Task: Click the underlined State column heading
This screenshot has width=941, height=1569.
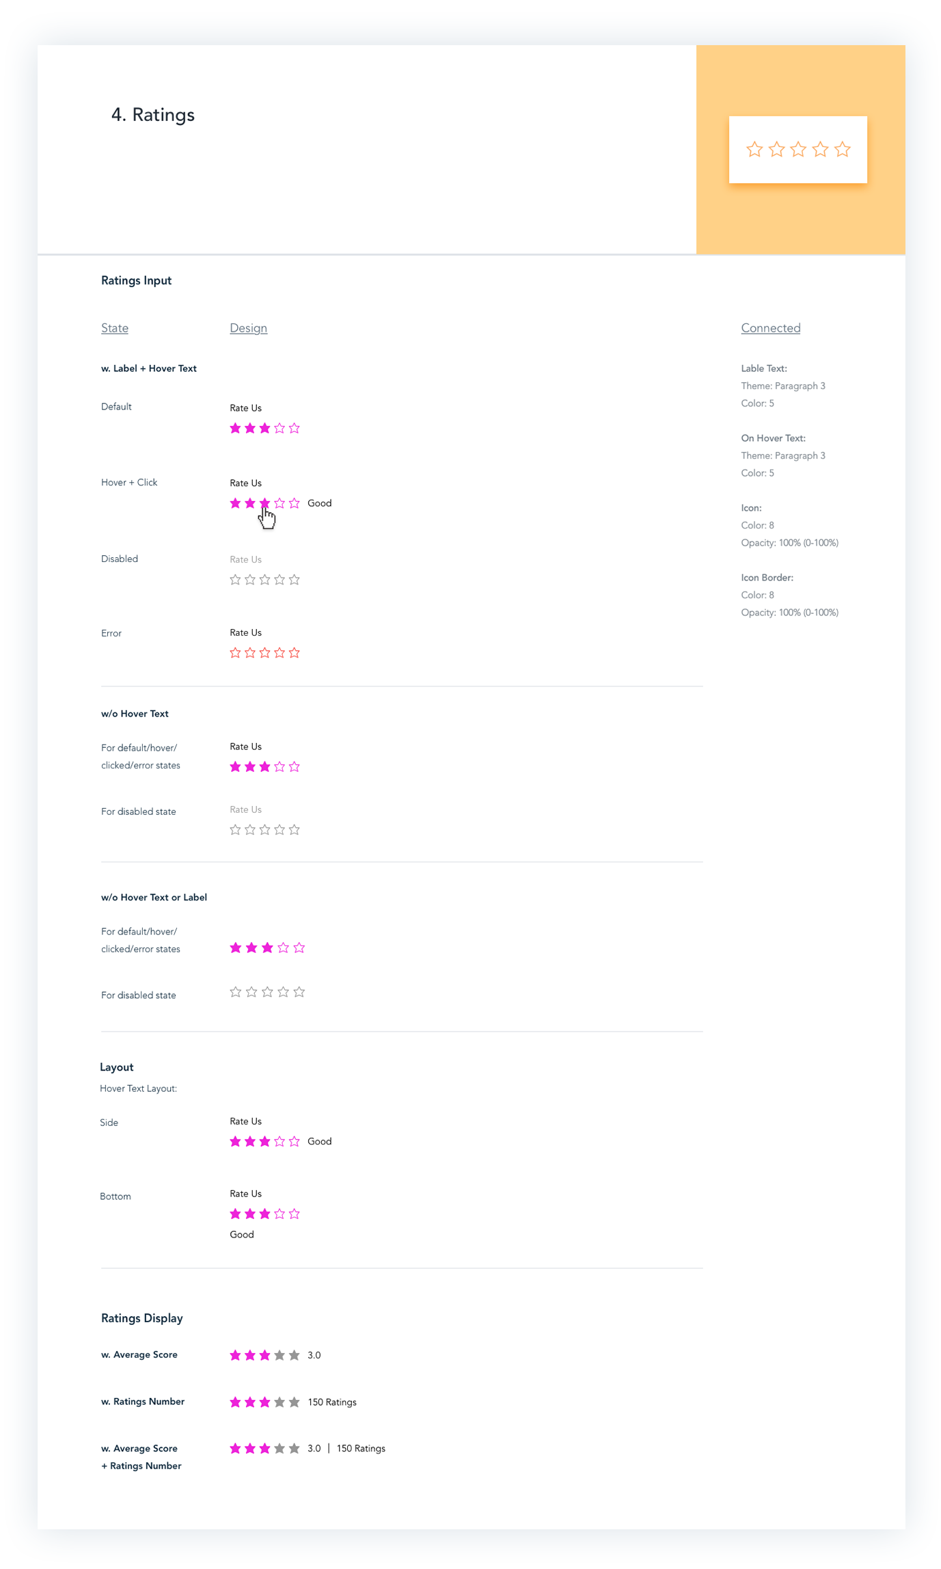Action: pos(115,328)
